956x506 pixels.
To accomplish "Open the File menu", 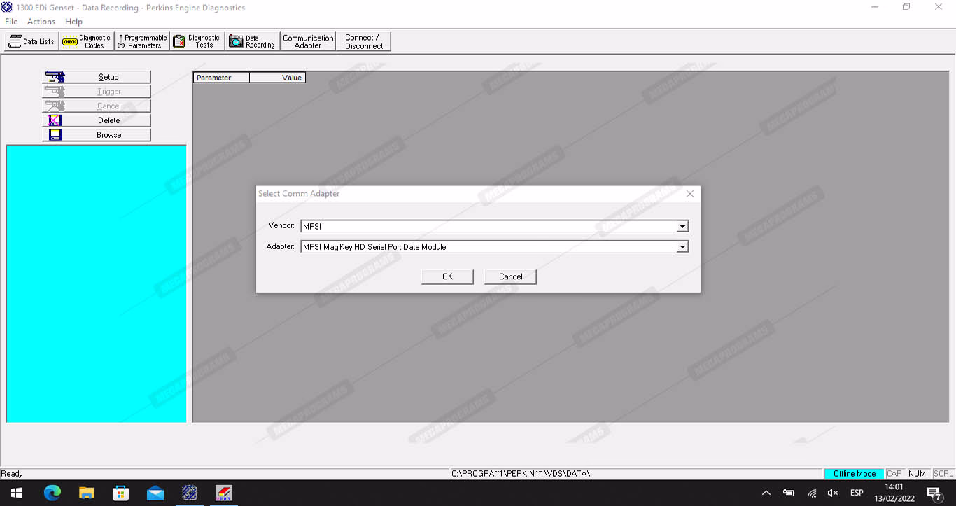I will [11, 22].
